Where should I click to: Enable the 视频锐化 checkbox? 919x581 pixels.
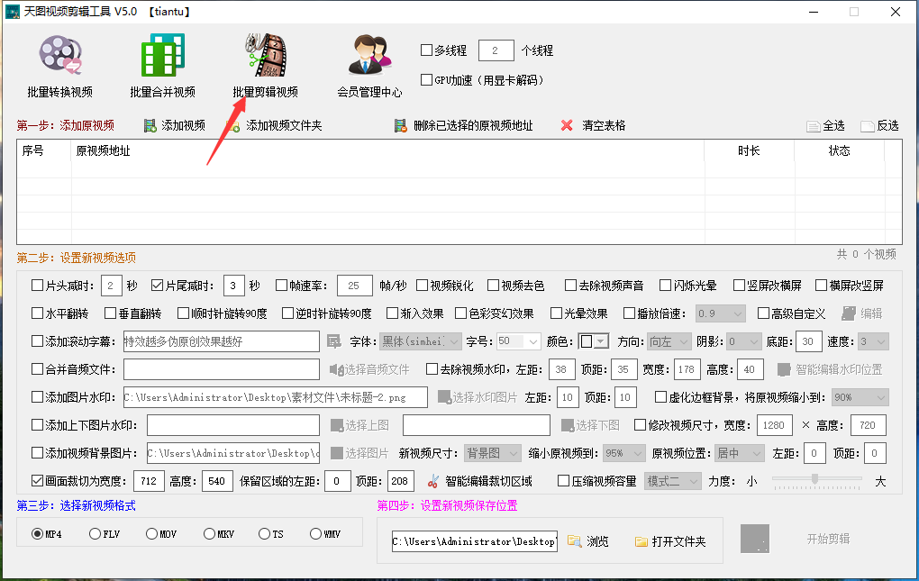(x=422, y=286)
